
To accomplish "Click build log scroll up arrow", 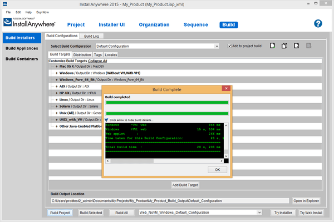I will (226, 125).
